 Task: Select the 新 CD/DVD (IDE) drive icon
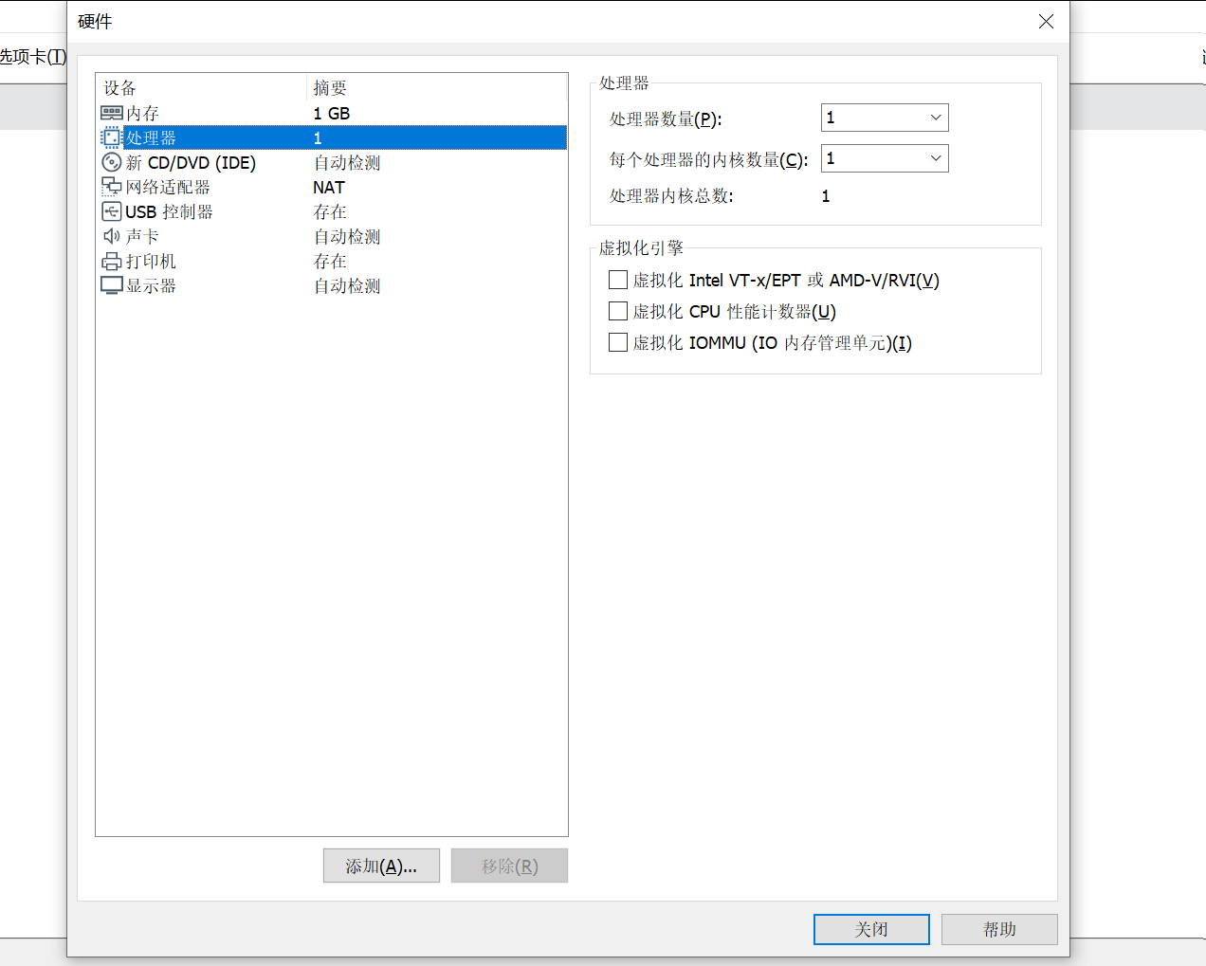click(111, 162)
